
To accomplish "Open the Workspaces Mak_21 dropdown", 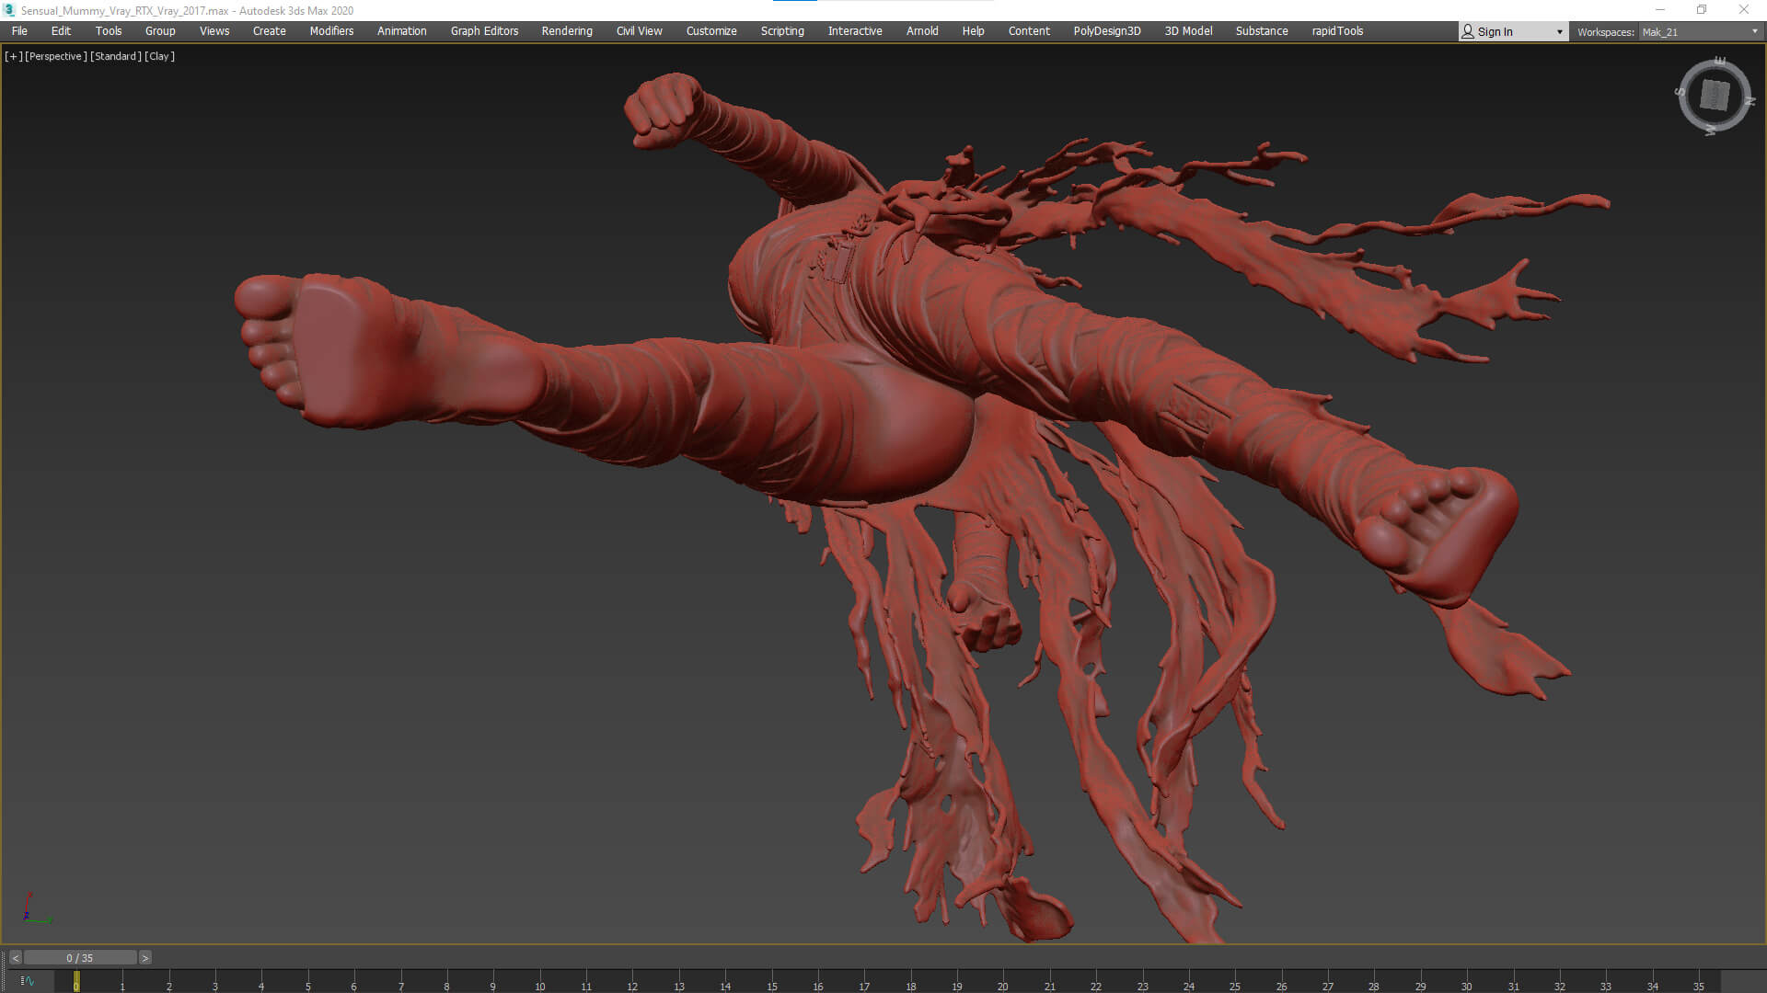I will 1699,32.
